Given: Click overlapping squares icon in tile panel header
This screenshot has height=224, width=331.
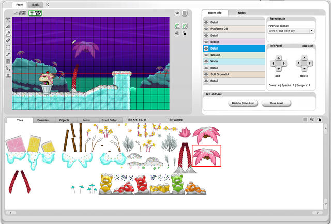Looking at the screenshot, I should [x=319, y=119].
